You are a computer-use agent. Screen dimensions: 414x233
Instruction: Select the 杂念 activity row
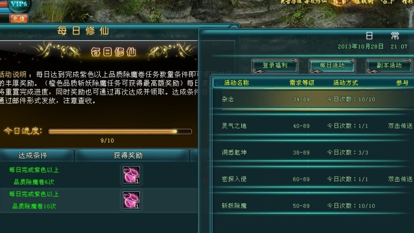[313, 100]
